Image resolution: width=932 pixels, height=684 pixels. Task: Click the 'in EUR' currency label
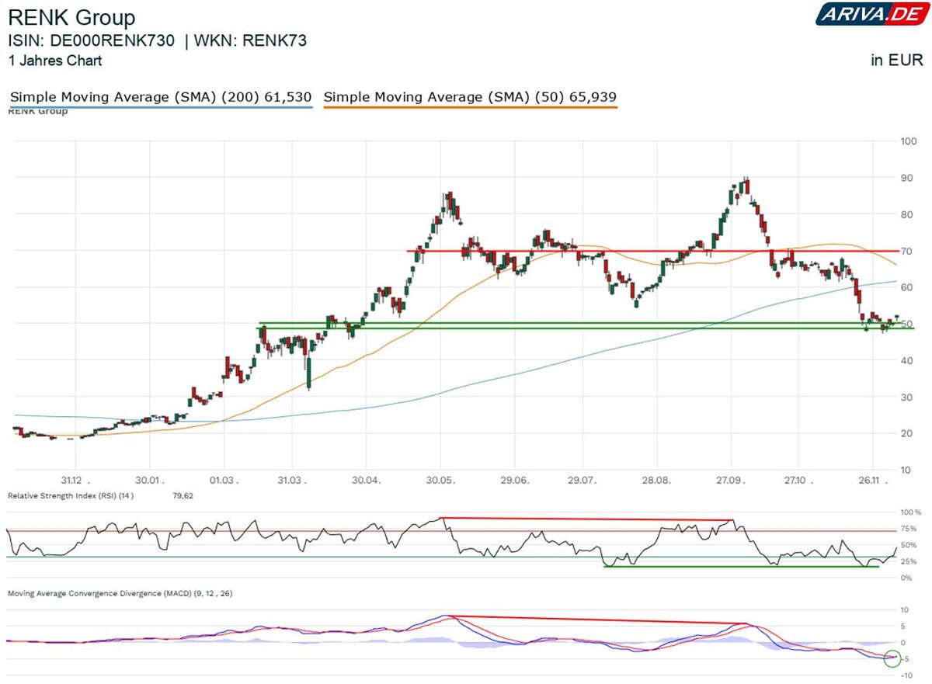coord(897,61)
